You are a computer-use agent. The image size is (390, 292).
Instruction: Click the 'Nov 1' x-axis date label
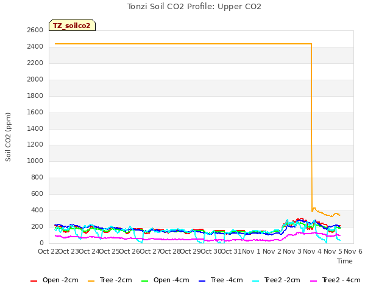[251, 251]
